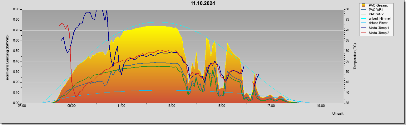Screen dimensions: 406x125
Task: Click the 11:00 time axis label
Action: 121,106
